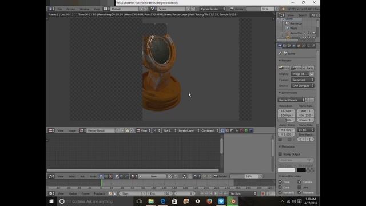
Task: Open the Device GPU Compute dropdown
Action: [x=303, y=86]
